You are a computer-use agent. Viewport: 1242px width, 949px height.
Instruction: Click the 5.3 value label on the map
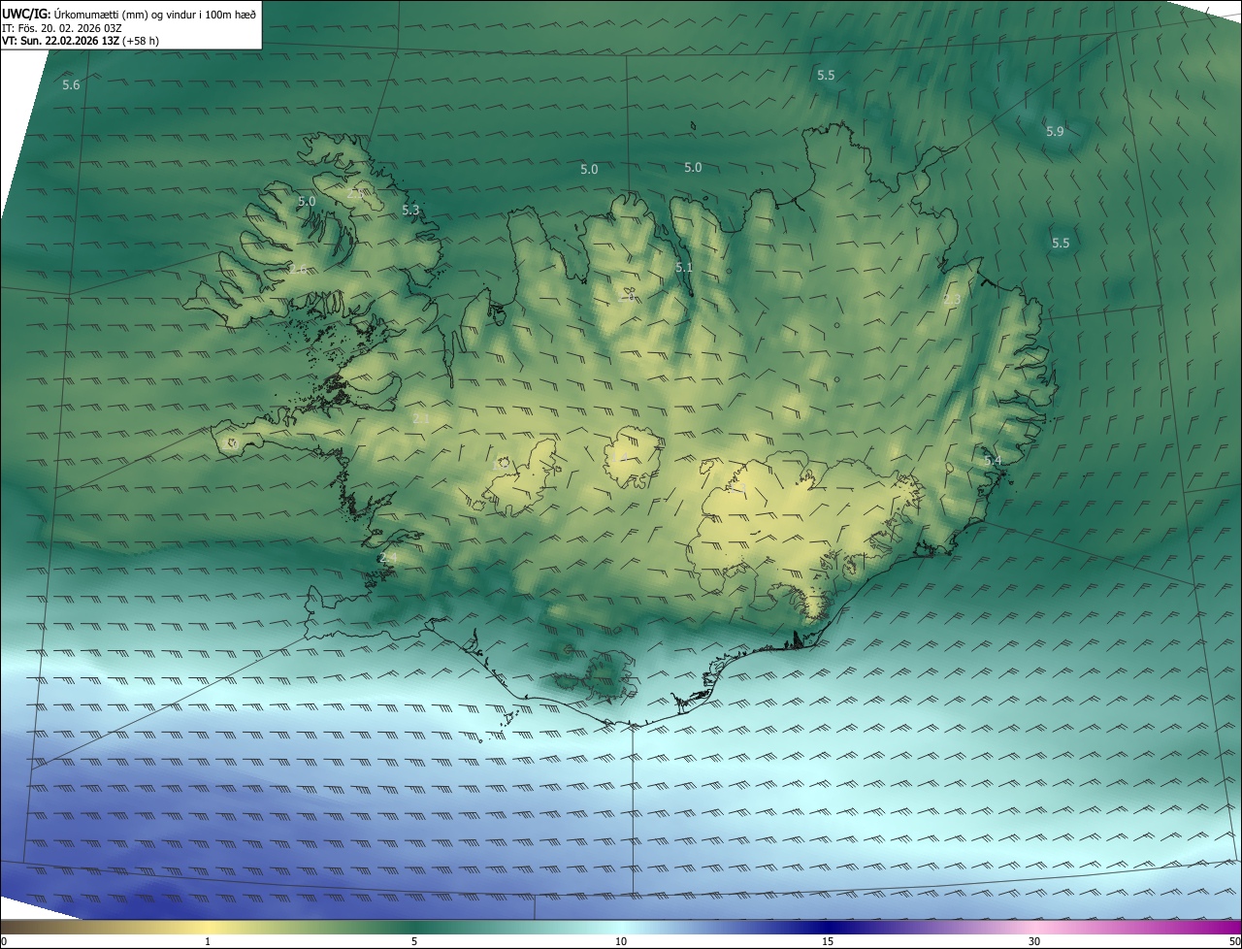point(410,210)
